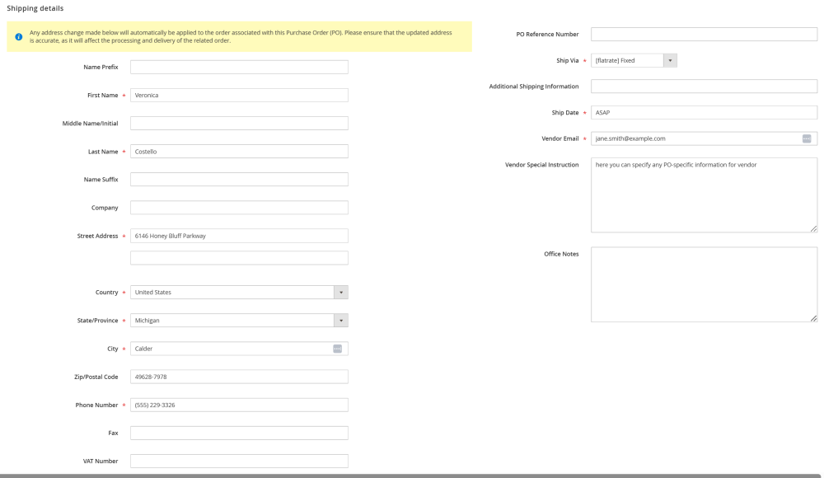Click the Country label
This screenshot has height=478, width=824.
(x=106, y=293)
